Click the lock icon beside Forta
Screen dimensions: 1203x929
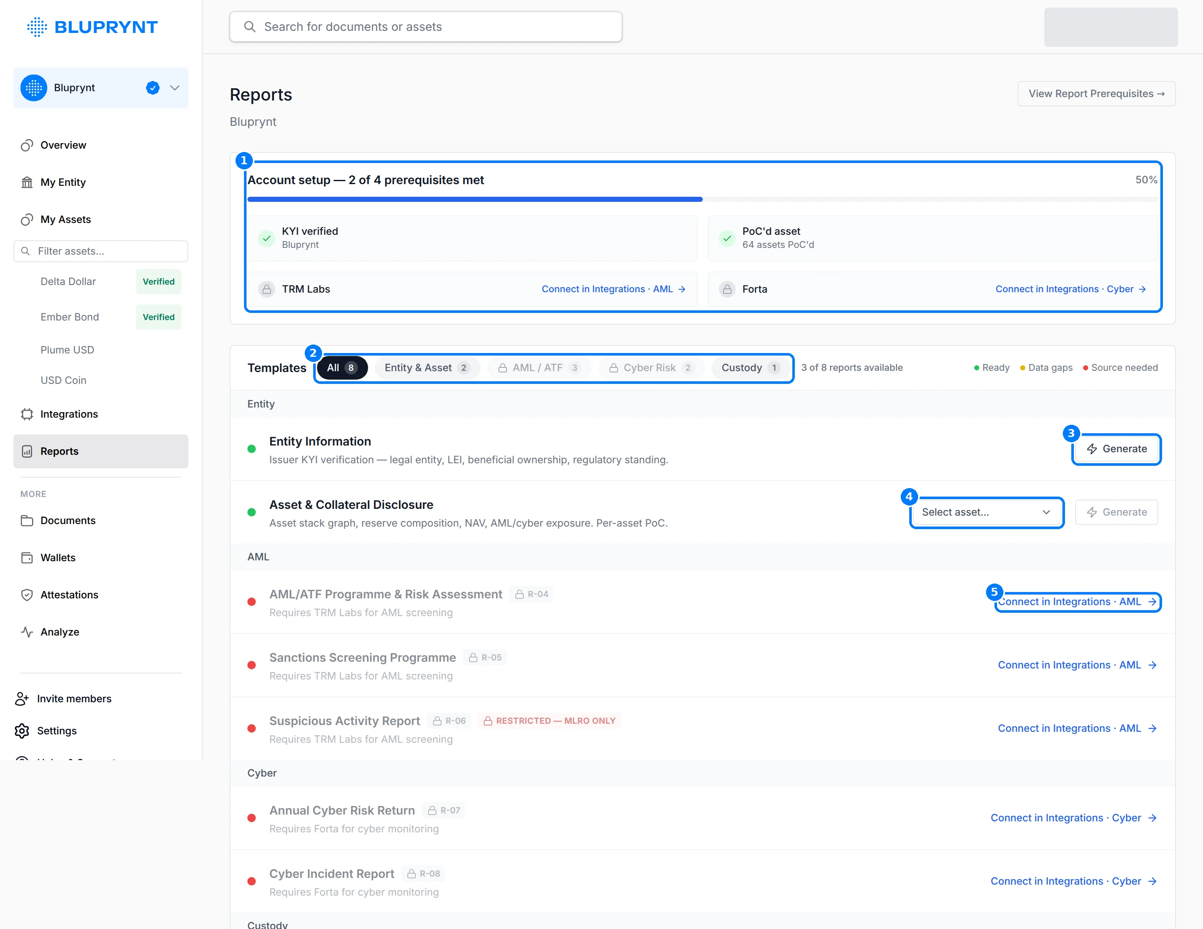[x=727, y=289]
